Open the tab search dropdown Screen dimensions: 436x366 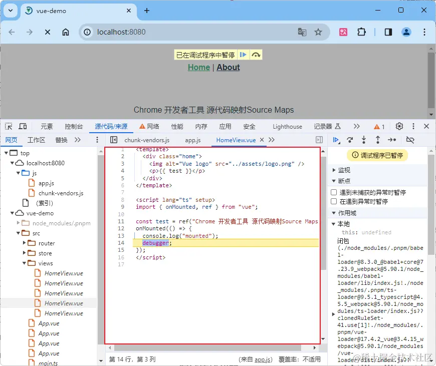pyautogui.click(x=11, y=11)
